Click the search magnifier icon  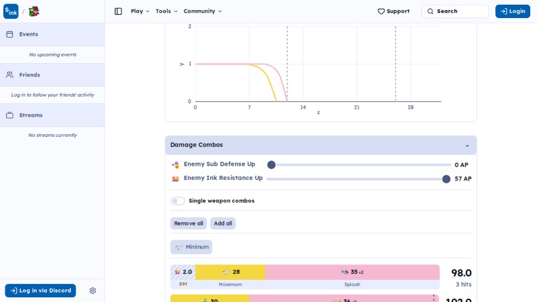click(x=430, y=11)
